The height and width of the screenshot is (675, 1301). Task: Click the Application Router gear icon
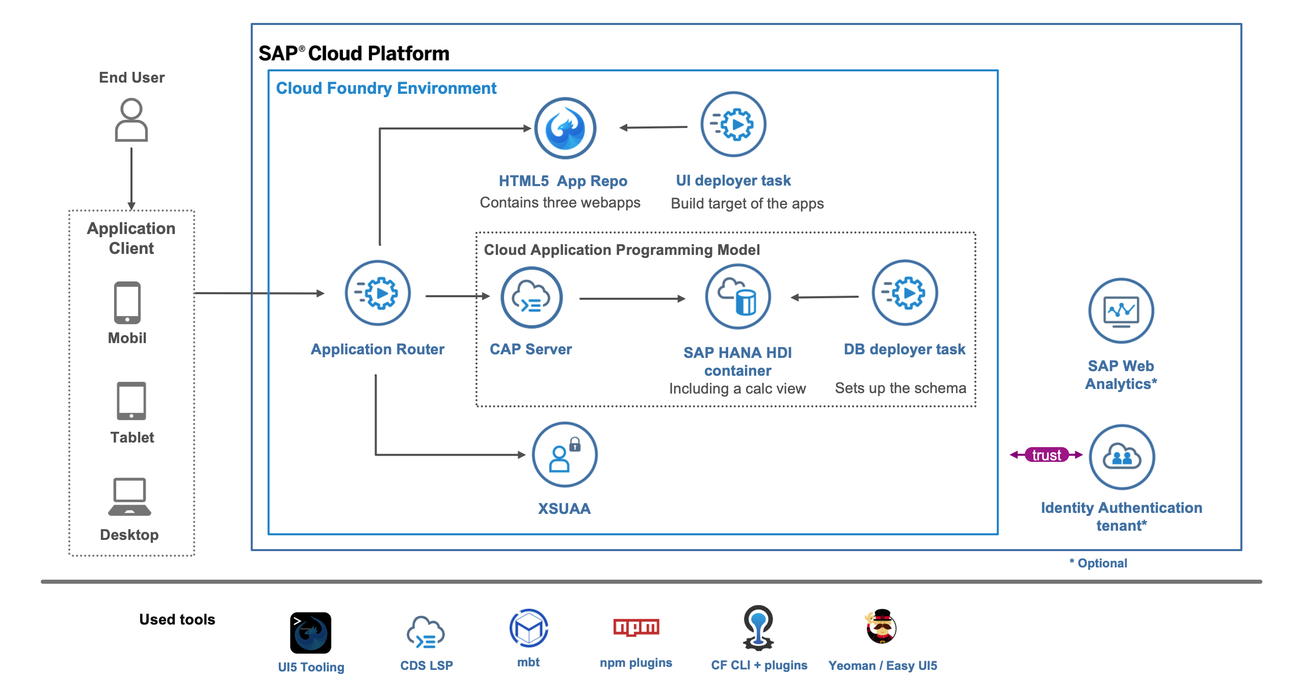pos(378,293)
